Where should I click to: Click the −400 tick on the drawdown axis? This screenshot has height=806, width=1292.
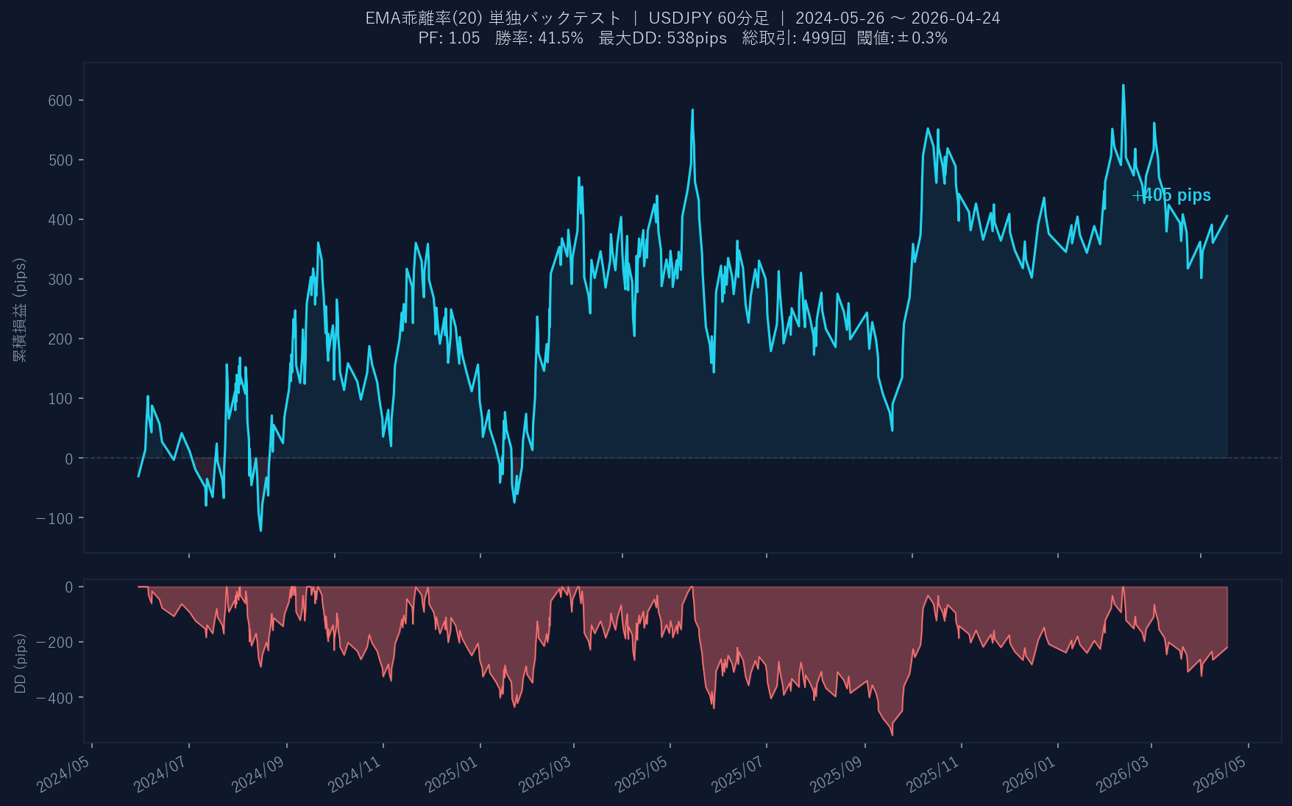point(54,698)
